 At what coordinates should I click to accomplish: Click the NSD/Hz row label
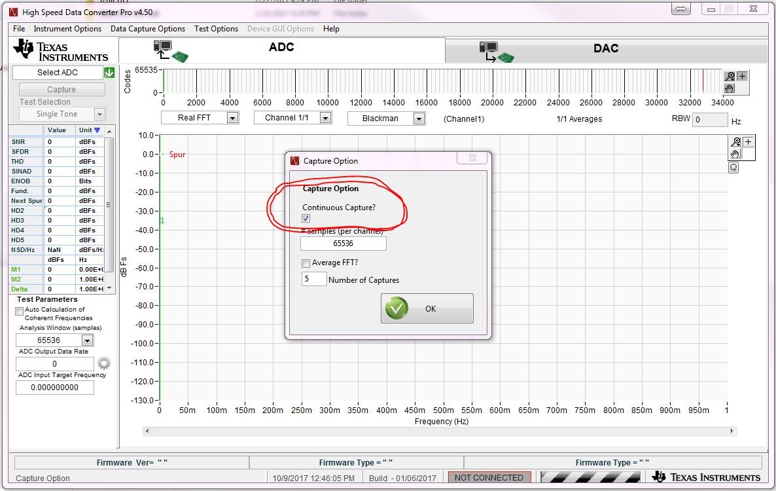(x=23, y=250)
